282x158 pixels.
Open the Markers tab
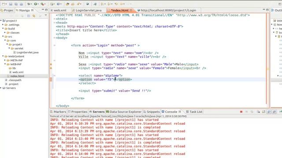click(x=58, y=111)
